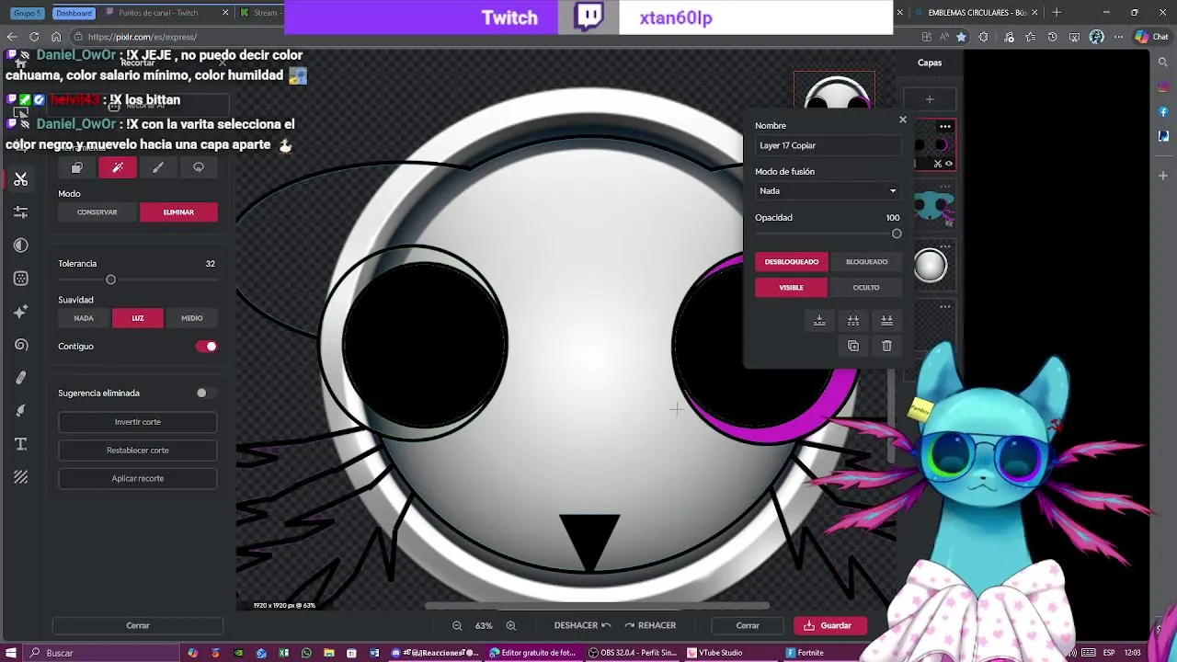Viewport: 1177px width, 662px height.
Task: Open the Filter dotted-square tool
Action: [20, 279]
